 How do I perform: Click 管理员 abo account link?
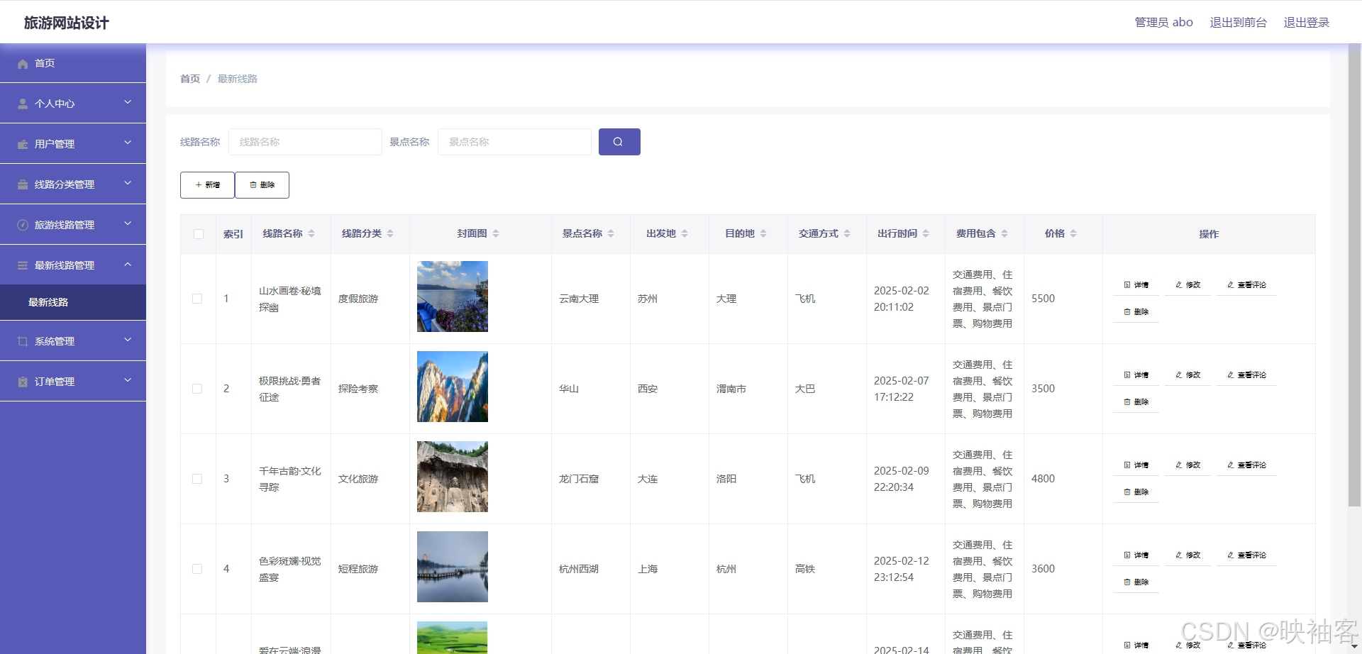(1163, 23)
